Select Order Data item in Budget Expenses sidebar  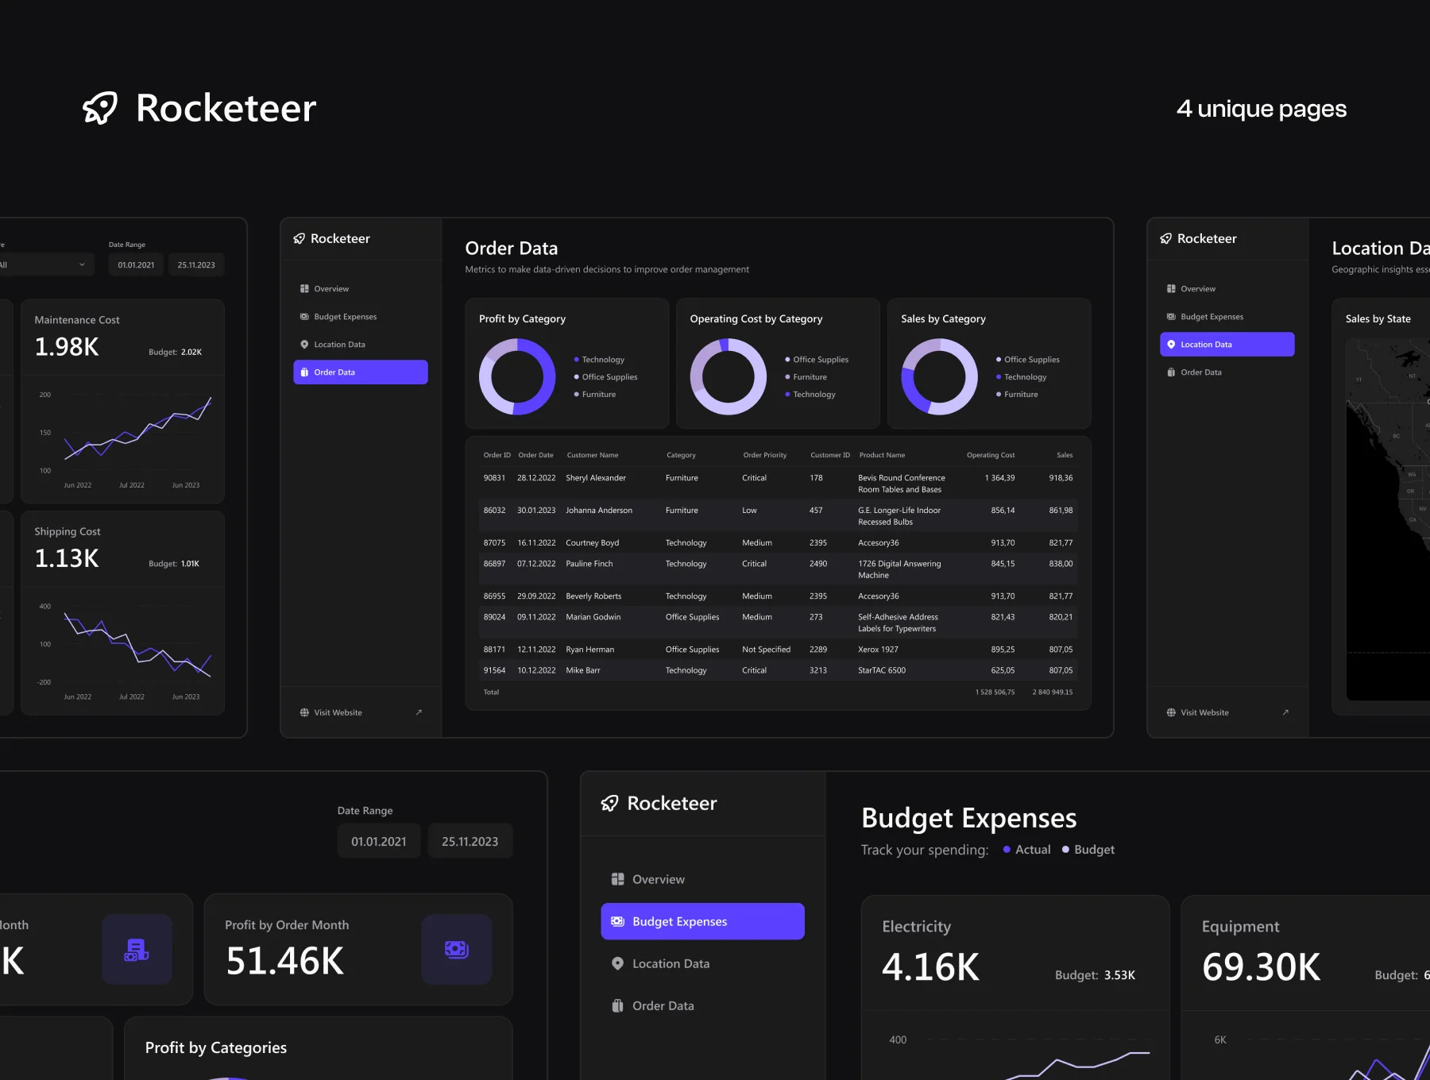pos(703,1006)
